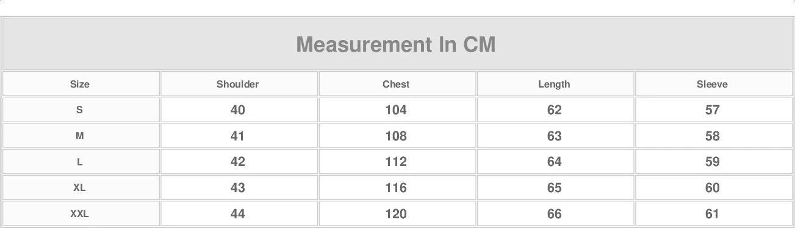This screenshot has width=795, height=228.
Task: Select the M size row label
Action: pyautogui.click(x=80, y=136)
